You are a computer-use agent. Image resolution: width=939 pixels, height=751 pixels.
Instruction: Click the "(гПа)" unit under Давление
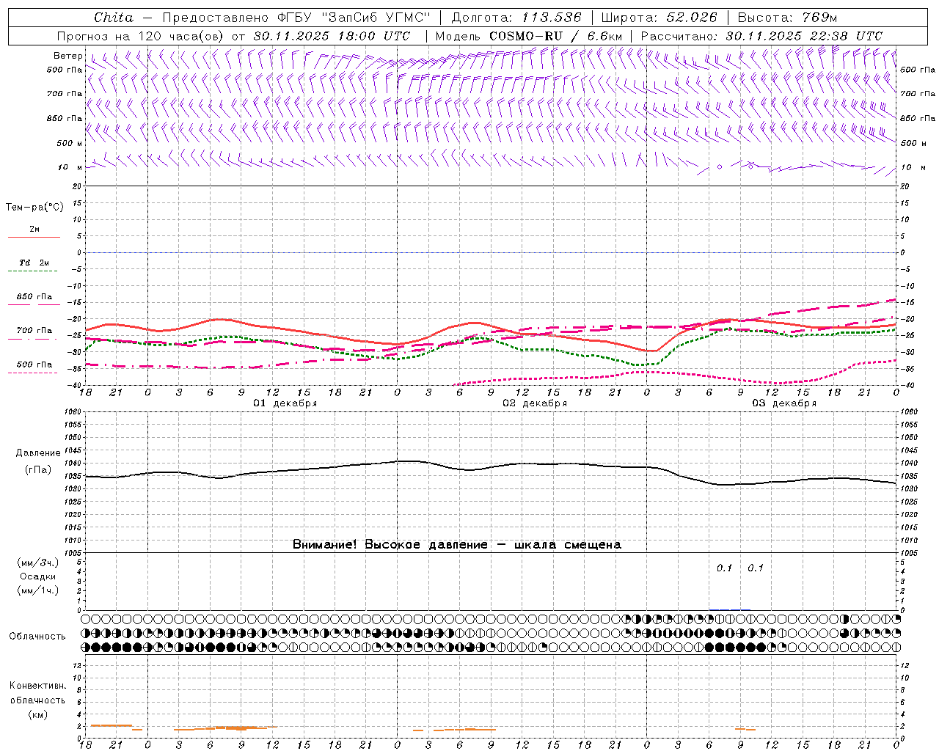tap(37, 469)
